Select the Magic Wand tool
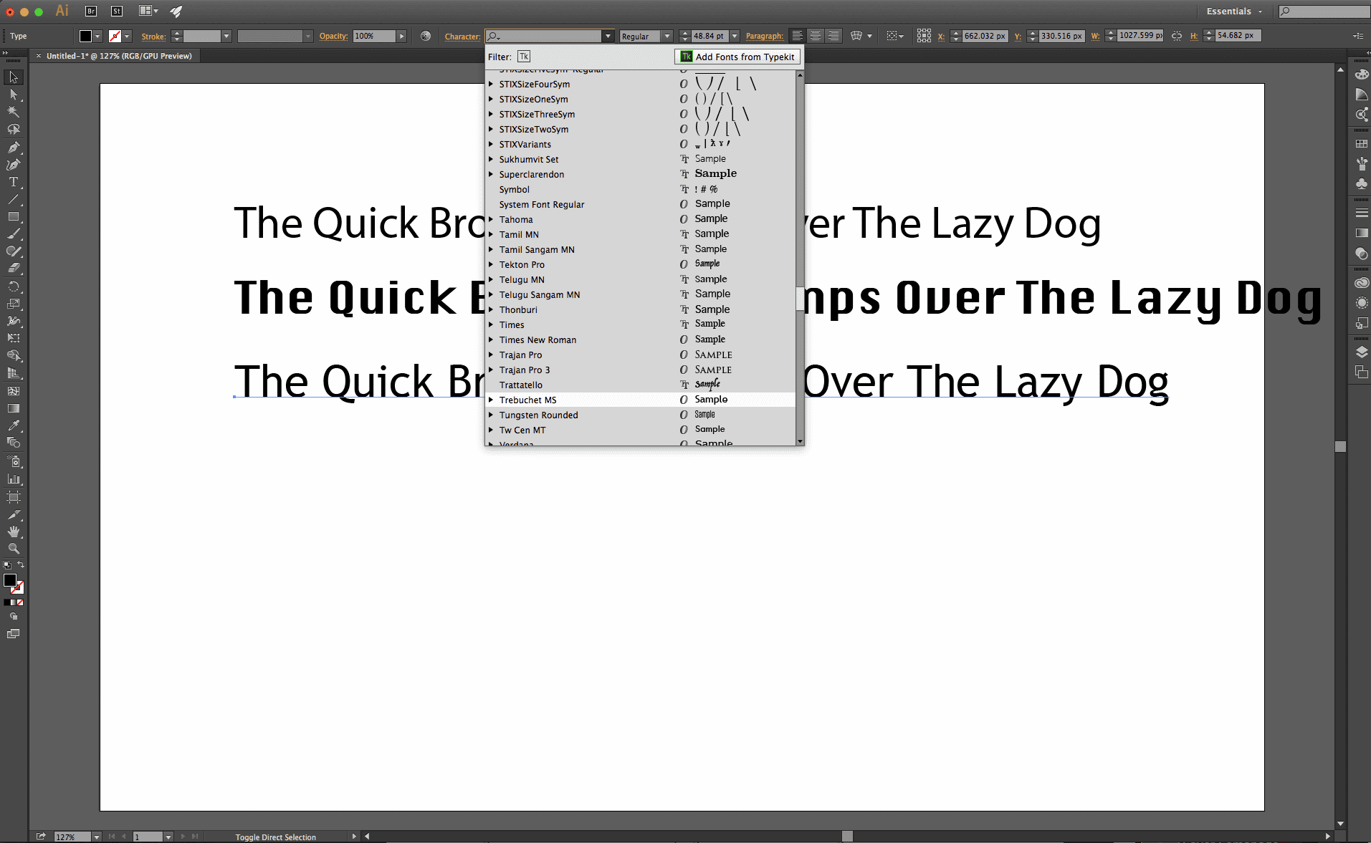Viewport: 1371px width, 843px height. tap(14, 112)
